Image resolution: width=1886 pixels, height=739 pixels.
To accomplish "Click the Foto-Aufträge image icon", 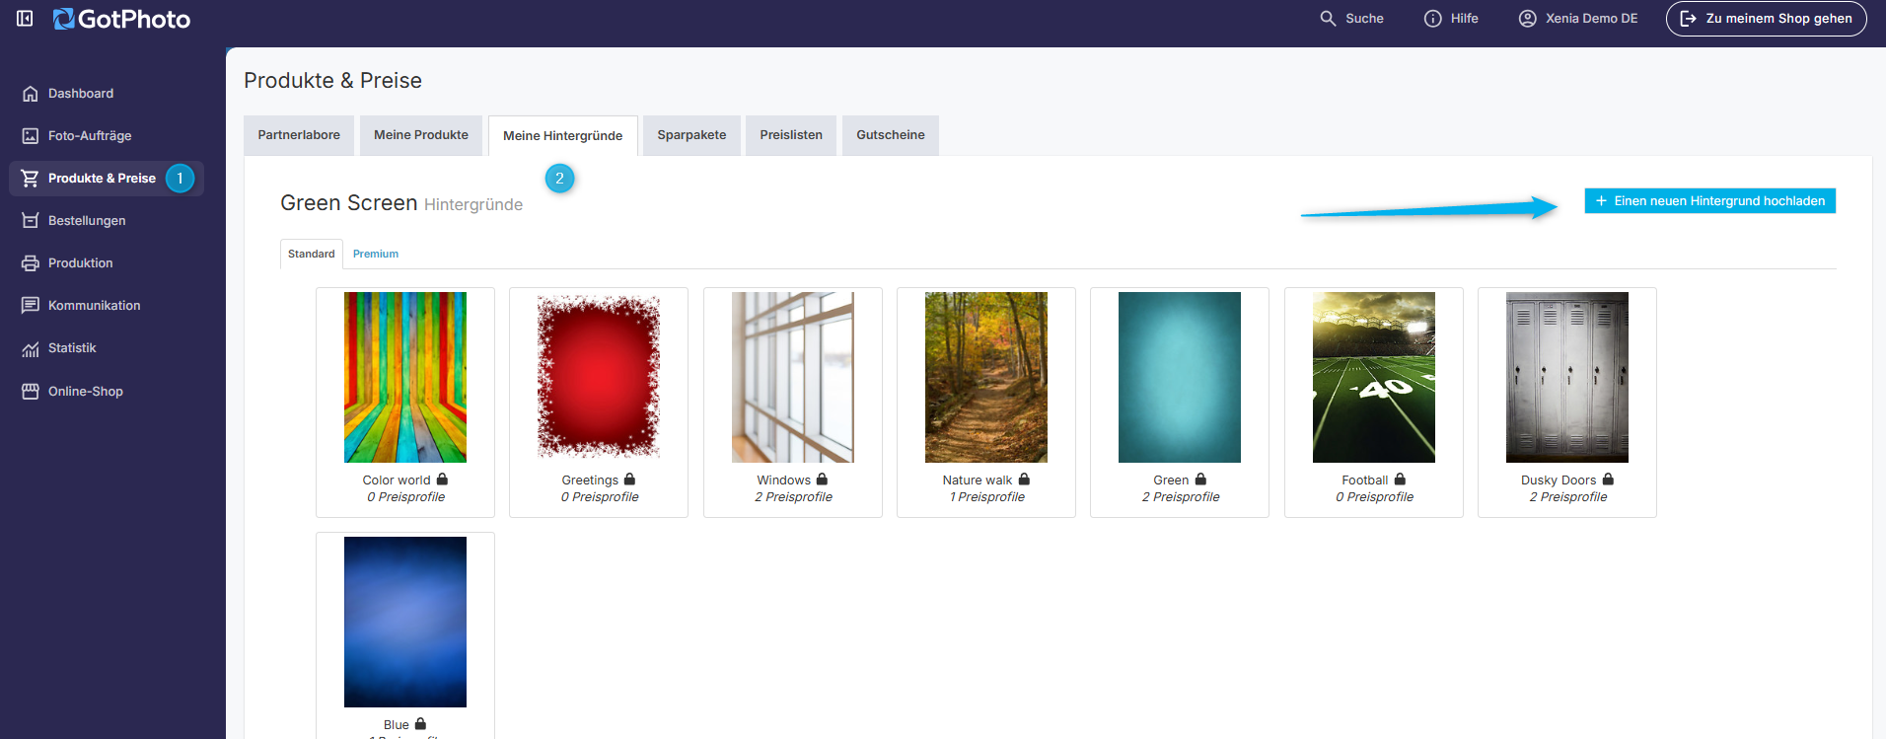I will 31,136.
